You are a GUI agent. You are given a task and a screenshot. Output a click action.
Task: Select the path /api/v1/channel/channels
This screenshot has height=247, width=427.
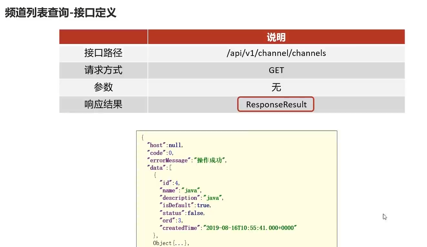click(276, 53)
